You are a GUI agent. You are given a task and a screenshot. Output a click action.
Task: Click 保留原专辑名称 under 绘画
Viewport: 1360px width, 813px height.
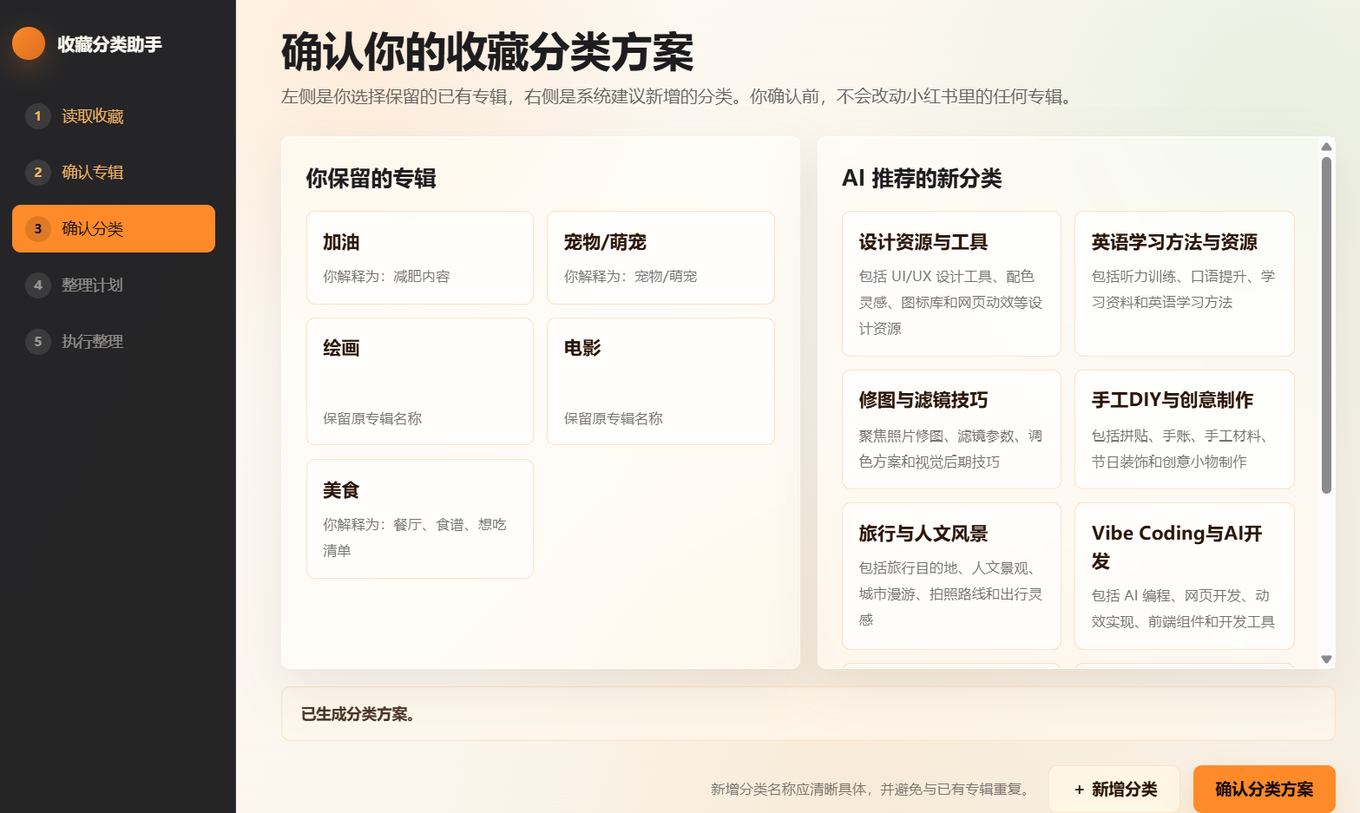(372, 419)
